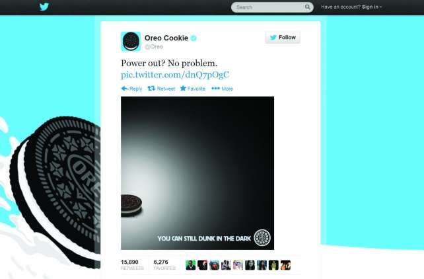Click the Twitter bird logo in header

click(44, 7)
